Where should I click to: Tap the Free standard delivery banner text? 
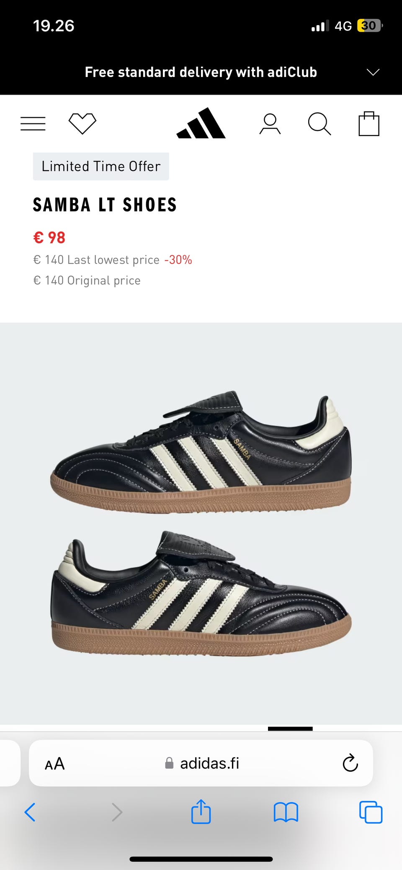(x=201, y=72)
